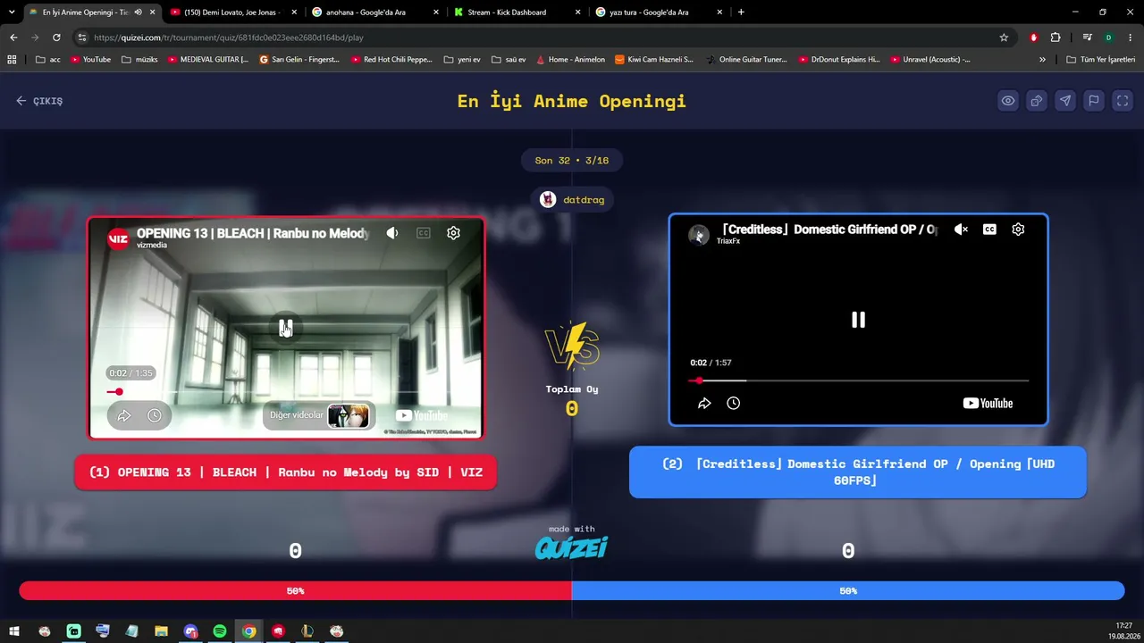The width and height of the screenshot is (1144, 643).
Task: Switch to the yazı tura Google tab
Action: point(658,13)
